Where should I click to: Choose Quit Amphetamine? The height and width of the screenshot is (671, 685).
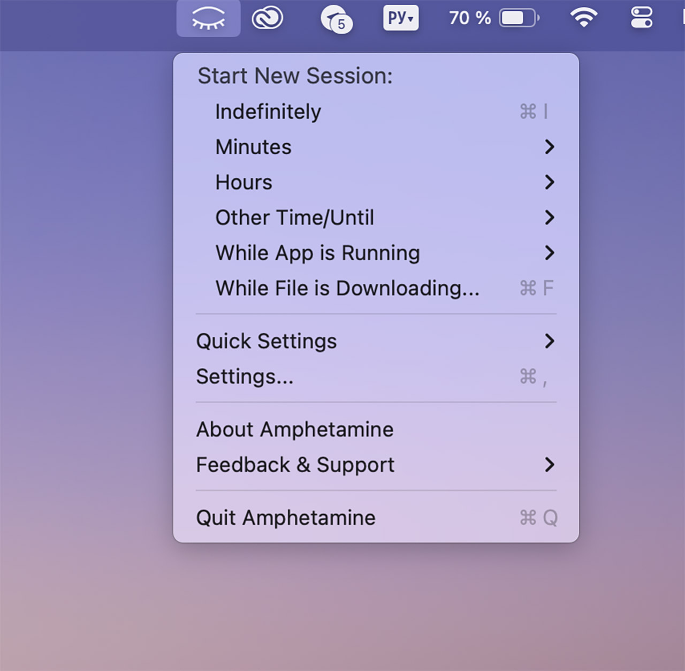pos(376,518)
